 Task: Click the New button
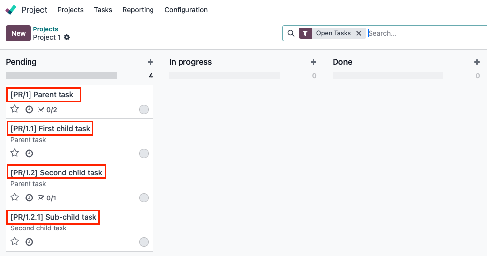(18, 33)
